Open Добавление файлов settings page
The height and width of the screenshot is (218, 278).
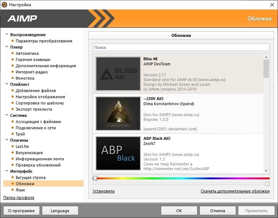click(x=36, y=91)
